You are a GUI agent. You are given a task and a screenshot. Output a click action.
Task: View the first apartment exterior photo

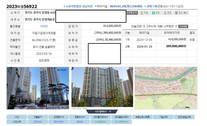click(38, 88)
